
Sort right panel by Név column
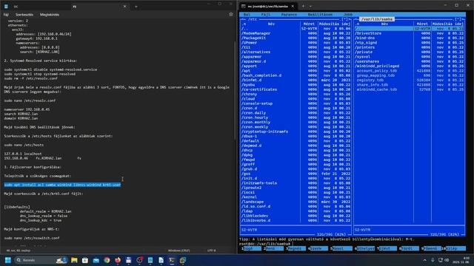click(x=384, y=24)
